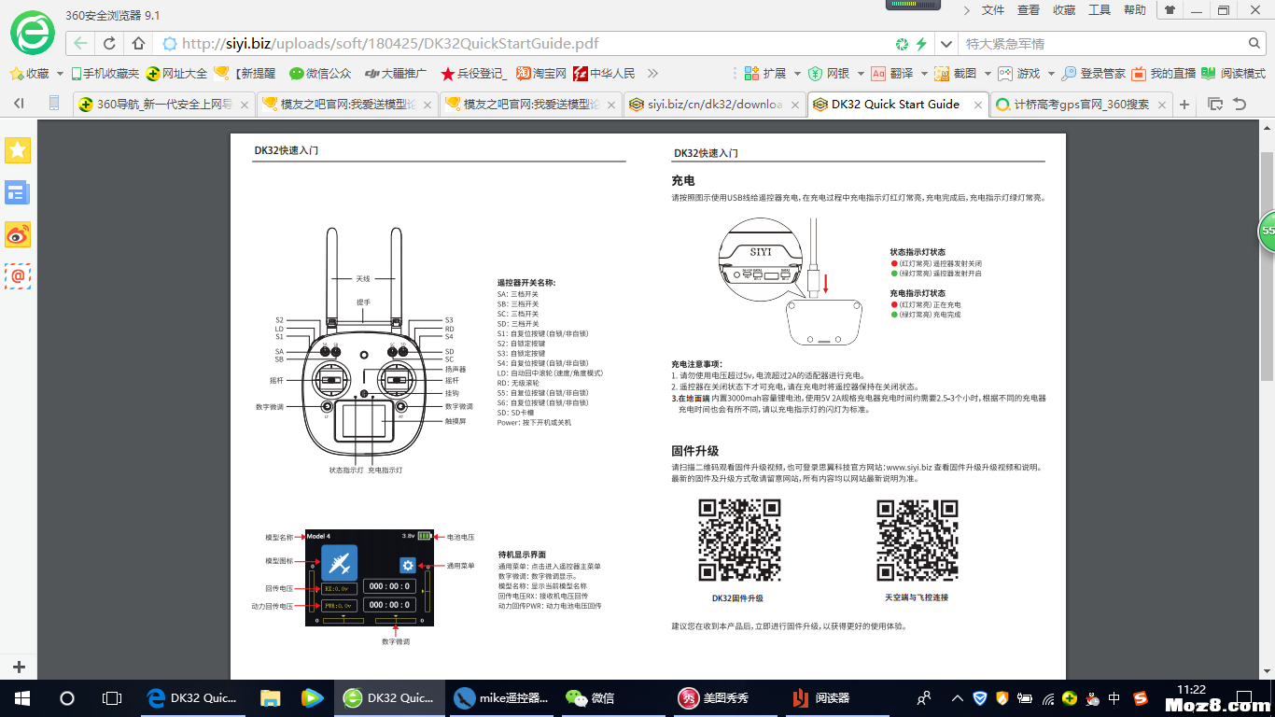Close the DK32 Quick Start Guide tab
The height and width of the screenshot is (717, 1275).
[x=978, y=105]
